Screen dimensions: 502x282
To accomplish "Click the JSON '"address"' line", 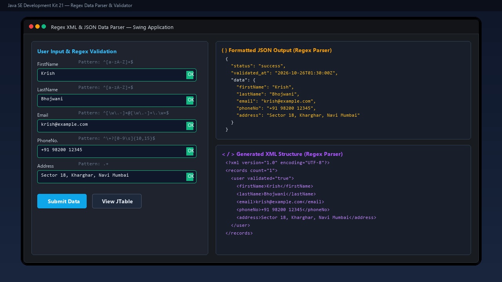I will click(x=298, y=115).
